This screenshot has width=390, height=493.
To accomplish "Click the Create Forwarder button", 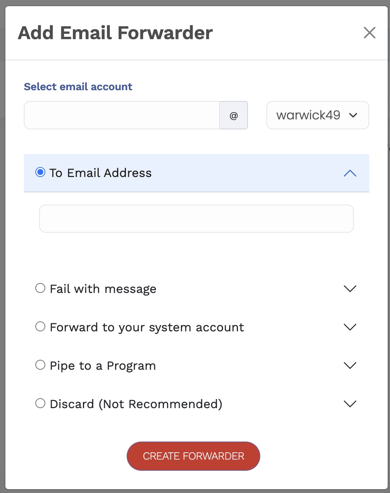I will 193,456.
